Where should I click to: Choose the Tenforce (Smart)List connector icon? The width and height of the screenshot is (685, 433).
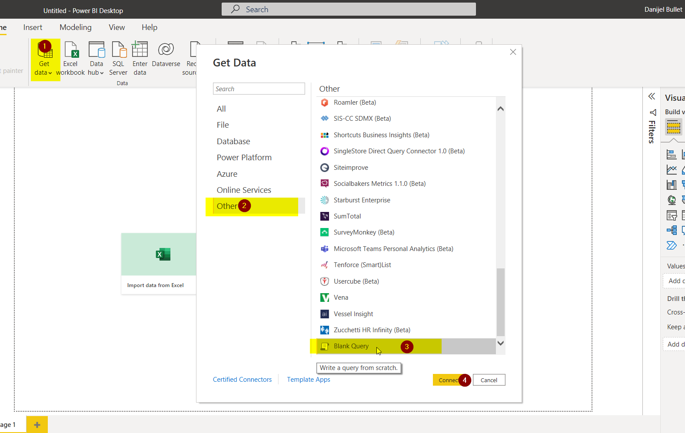[325, 265]
